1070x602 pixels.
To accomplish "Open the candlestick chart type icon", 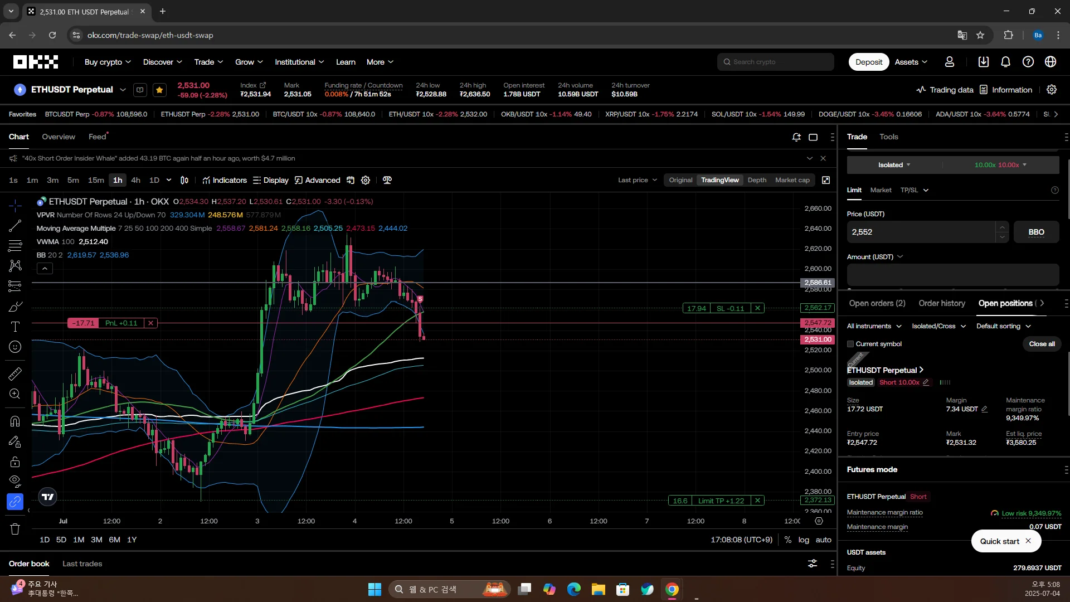I will click(x=184, y=180).
